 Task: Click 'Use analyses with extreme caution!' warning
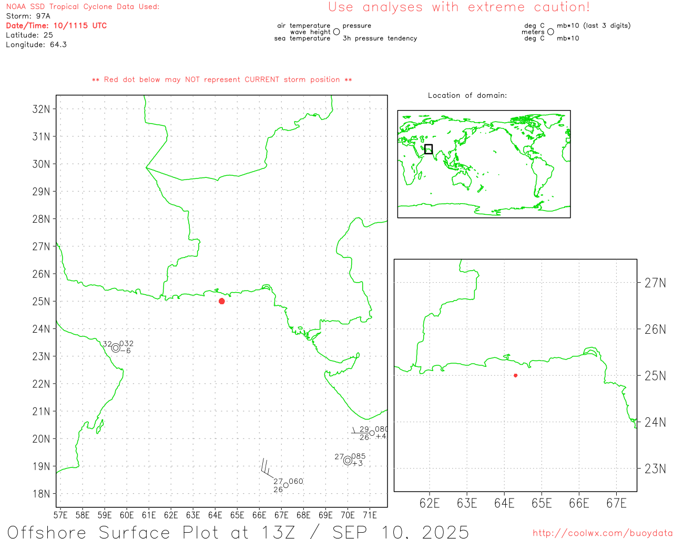point(459,7)
